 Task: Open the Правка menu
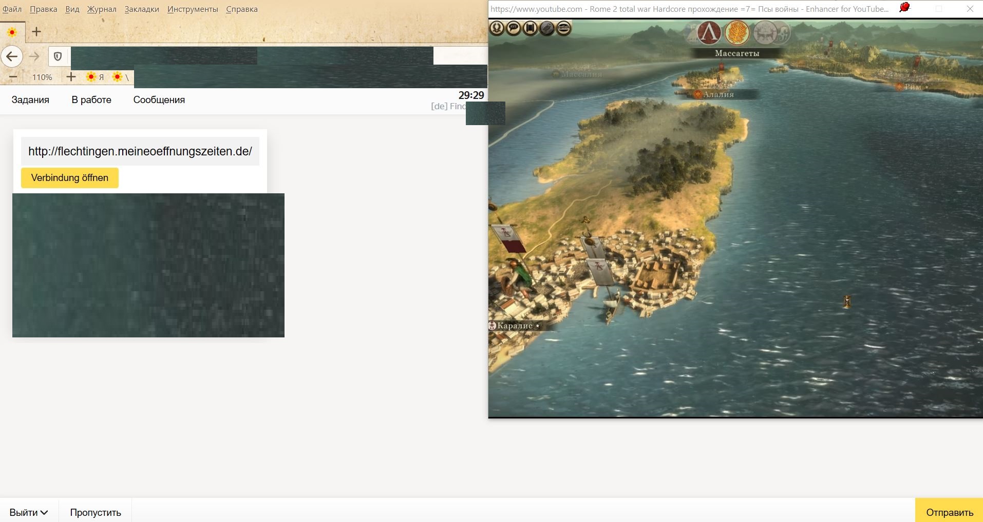[x=44, y=9]
